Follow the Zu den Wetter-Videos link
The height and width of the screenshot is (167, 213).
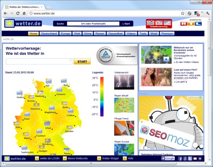click(x=186, y=62)
